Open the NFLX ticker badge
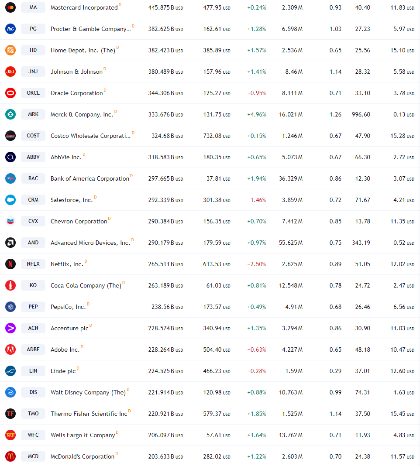 pyautogui.click(x=33, y=264)
